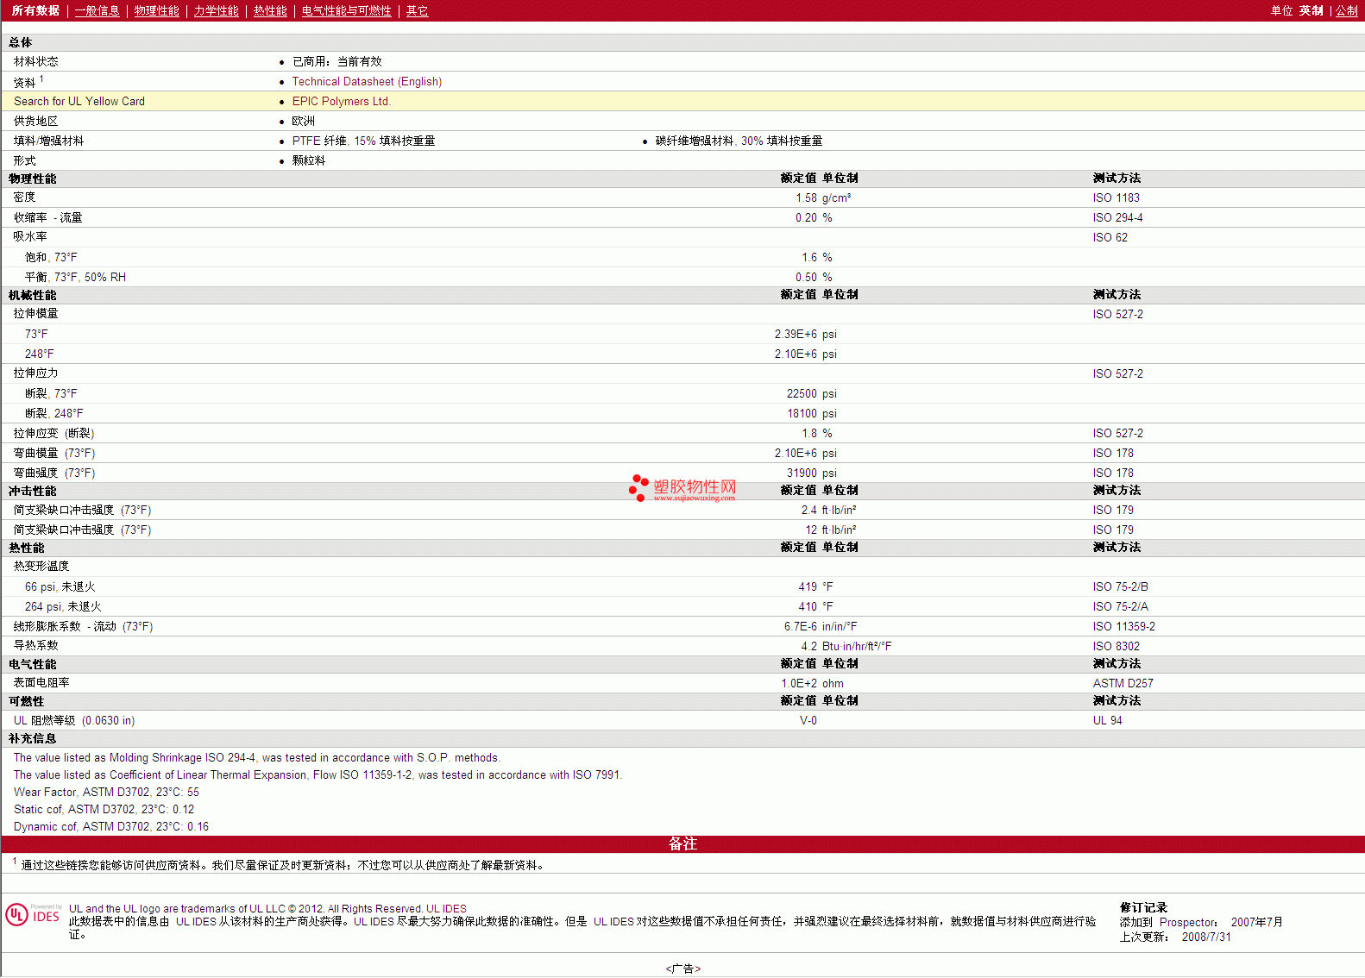
Task: Open the 其它 tab
Action: pos(417,10)
